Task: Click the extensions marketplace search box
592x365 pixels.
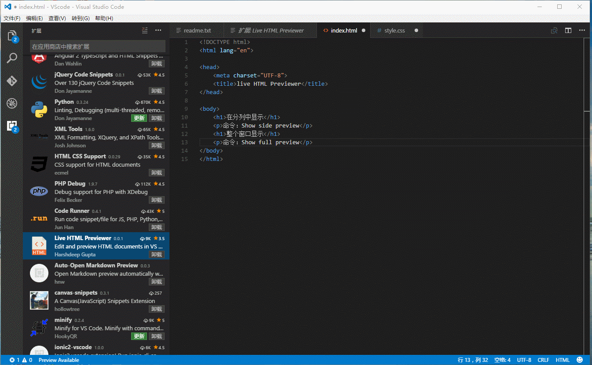Action: [98, 46]
